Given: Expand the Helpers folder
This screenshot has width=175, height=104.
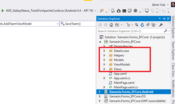Looking at the screenshot, I should 104,55.
